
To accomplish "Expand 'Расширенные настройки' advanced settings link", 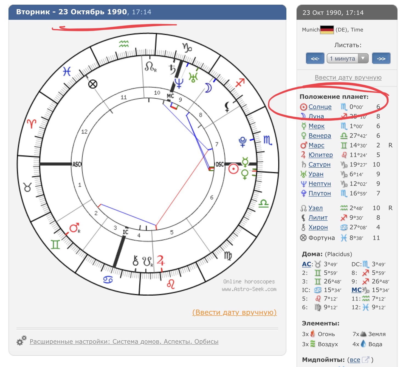I will [x=124, y=341].
